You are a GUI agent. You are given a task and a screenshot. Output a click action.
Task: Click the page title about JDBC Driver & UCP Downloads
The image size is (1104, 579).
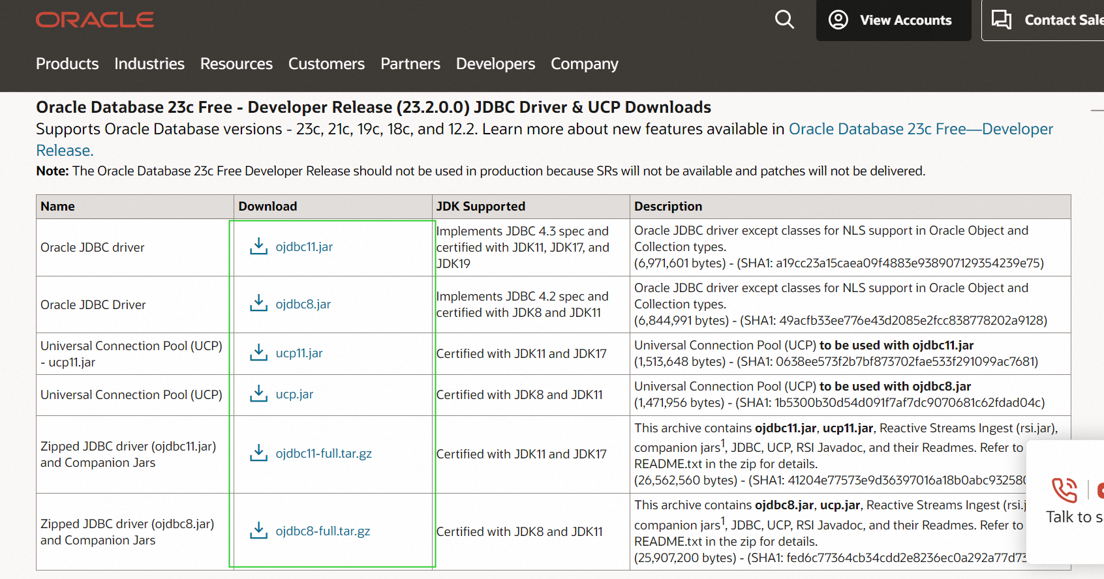(x=373, y=107)
